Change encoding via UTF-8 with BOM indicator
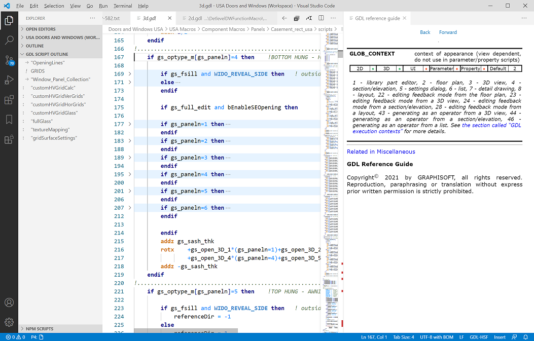 (x=437, y=336)
